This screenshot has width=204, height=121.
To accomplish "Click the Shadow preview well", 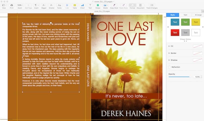I will pyautogui.click(x=198, y=60).
